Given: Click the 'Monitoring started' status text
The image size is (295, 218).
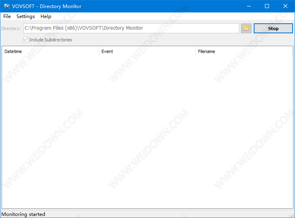Looking at the screenshot, I should point(23,214).
